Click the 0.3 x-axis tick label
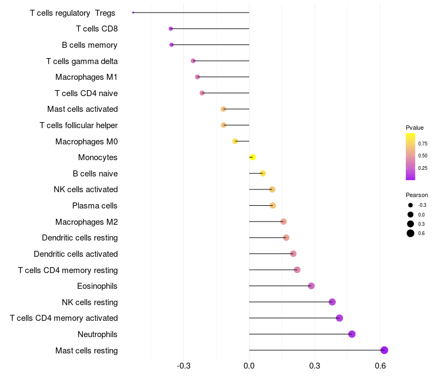 (315, 366)
